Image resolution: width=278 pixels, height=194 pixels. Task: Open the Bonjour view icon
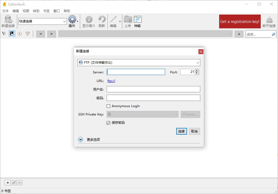(x=28, y=33)
